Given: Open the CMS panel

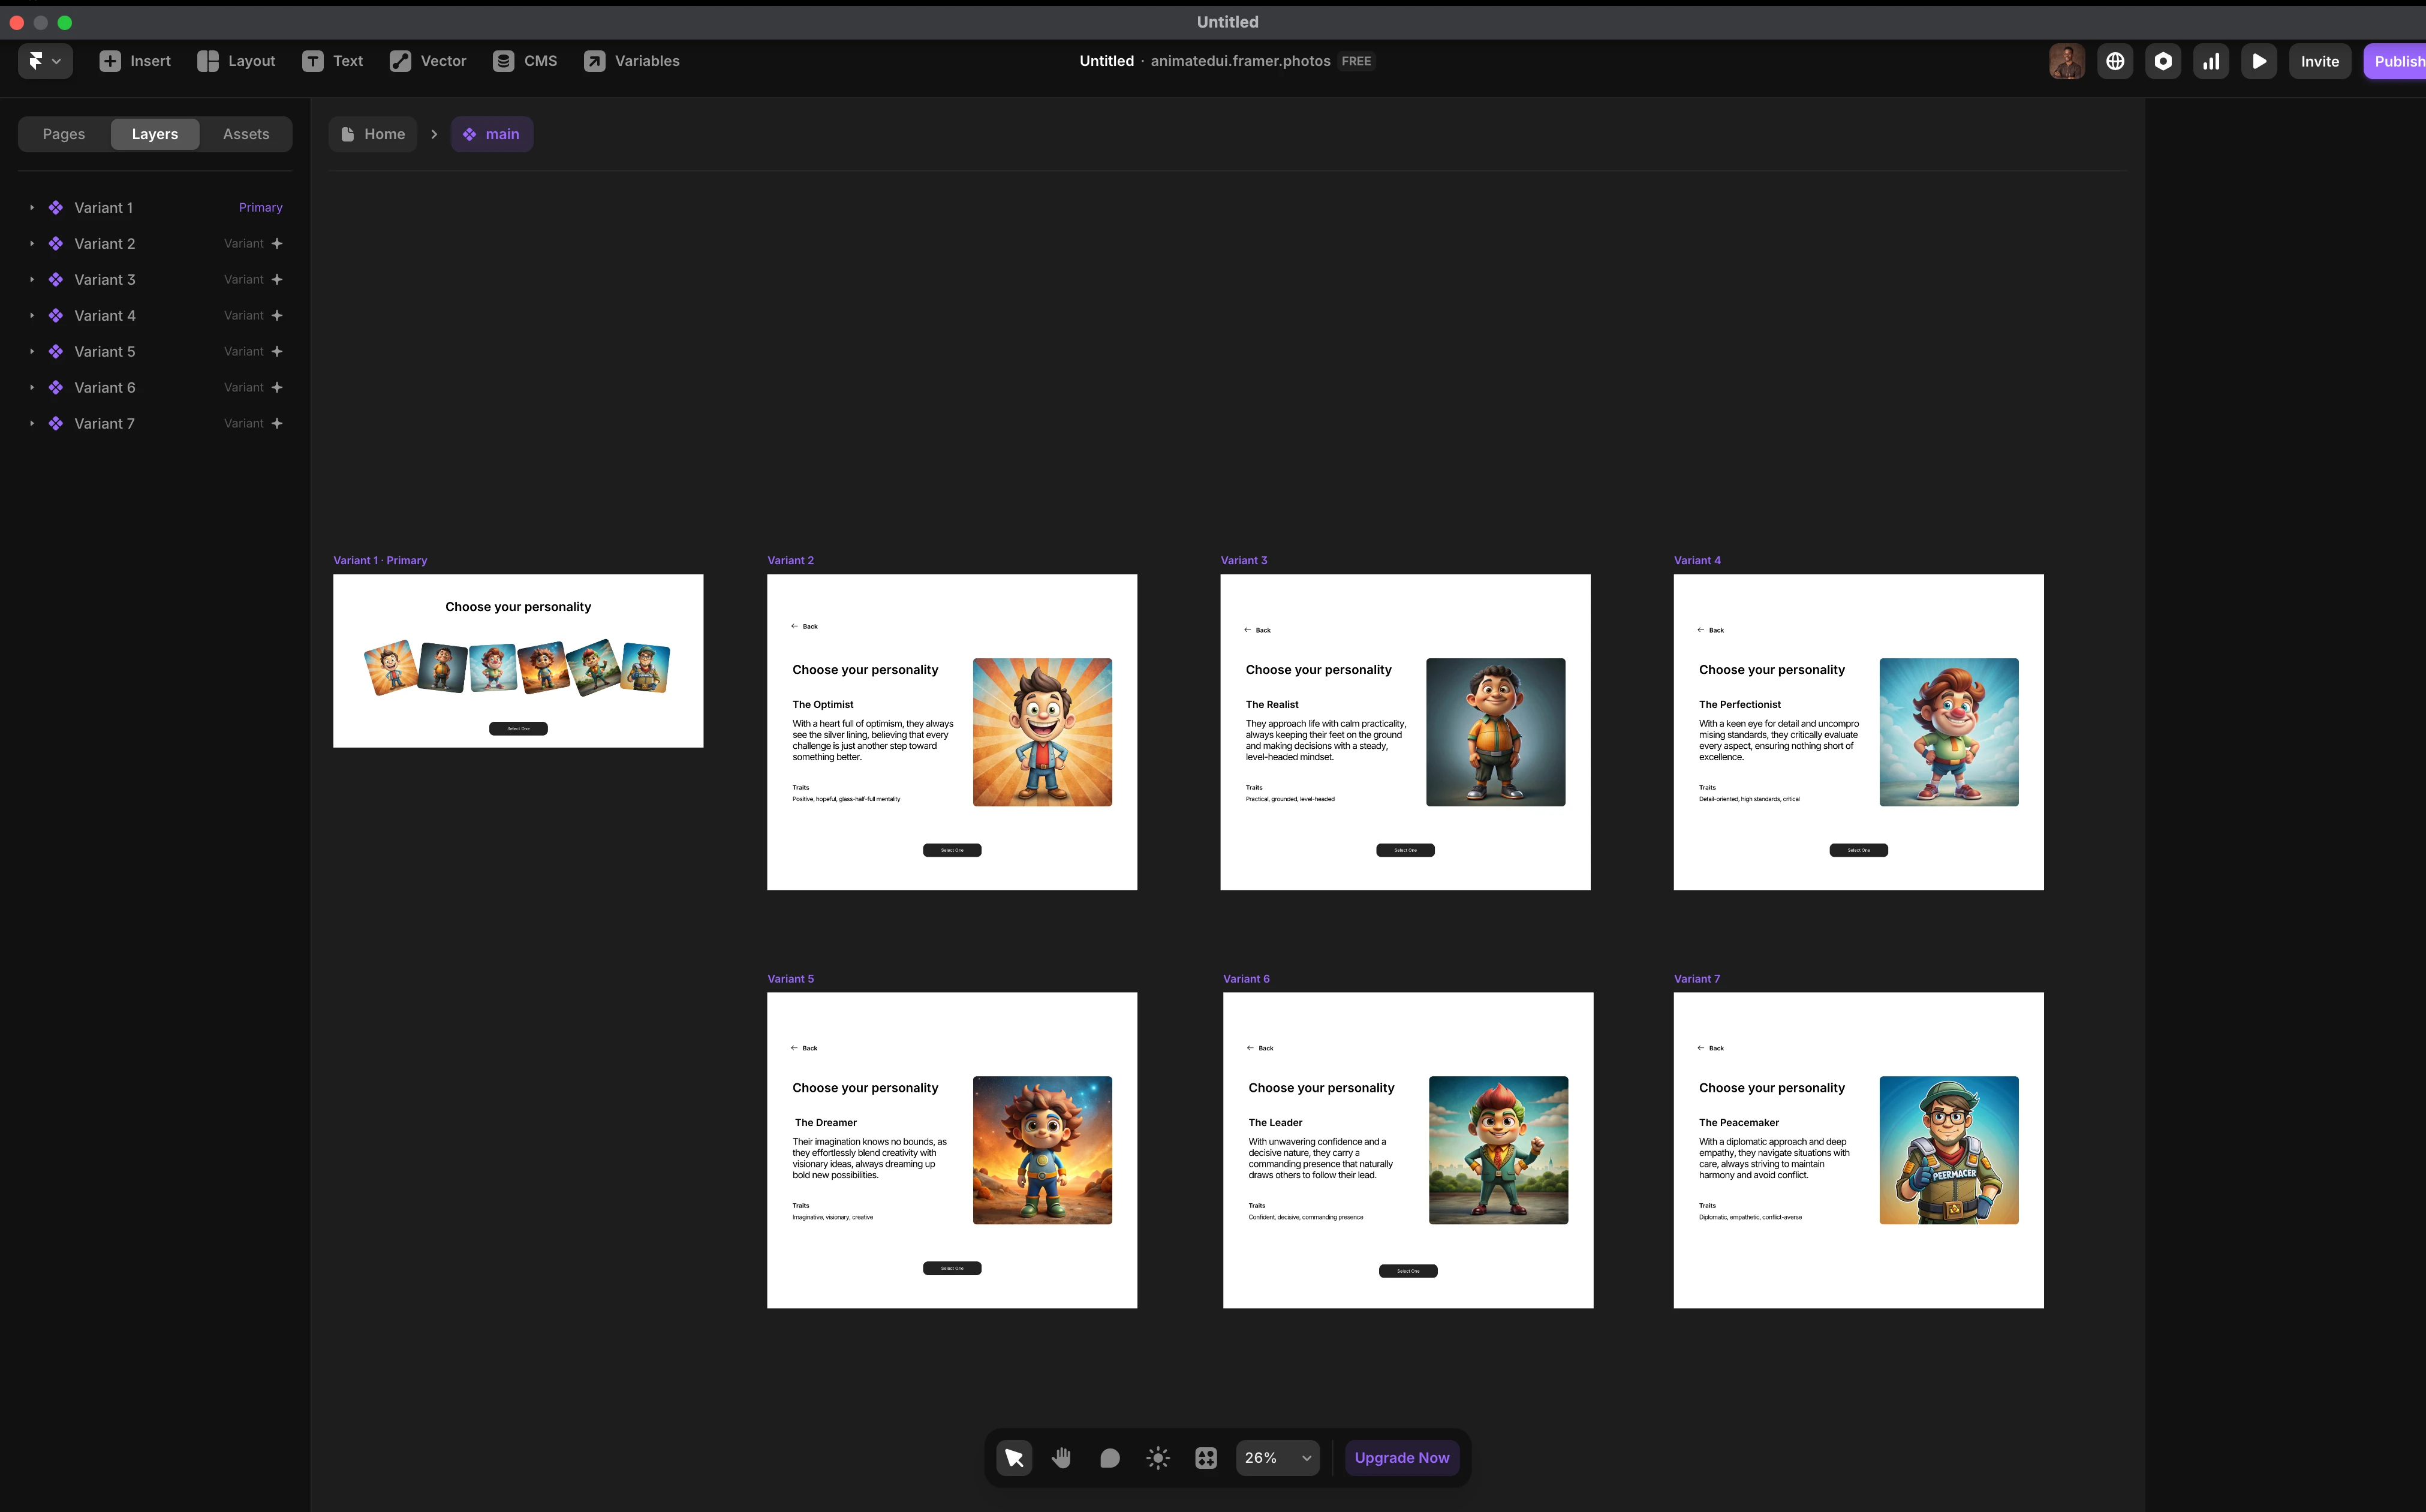Looking at the screenshot, I should pos(525,61).
